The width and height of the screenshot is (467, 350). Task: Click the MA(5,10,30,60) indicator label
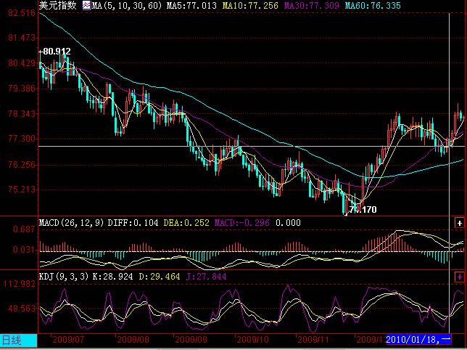tap(127, 5)
